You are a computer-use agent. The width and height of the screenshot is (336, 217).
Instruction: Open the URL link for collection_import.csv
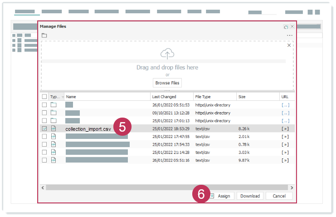tap(285, 129)
